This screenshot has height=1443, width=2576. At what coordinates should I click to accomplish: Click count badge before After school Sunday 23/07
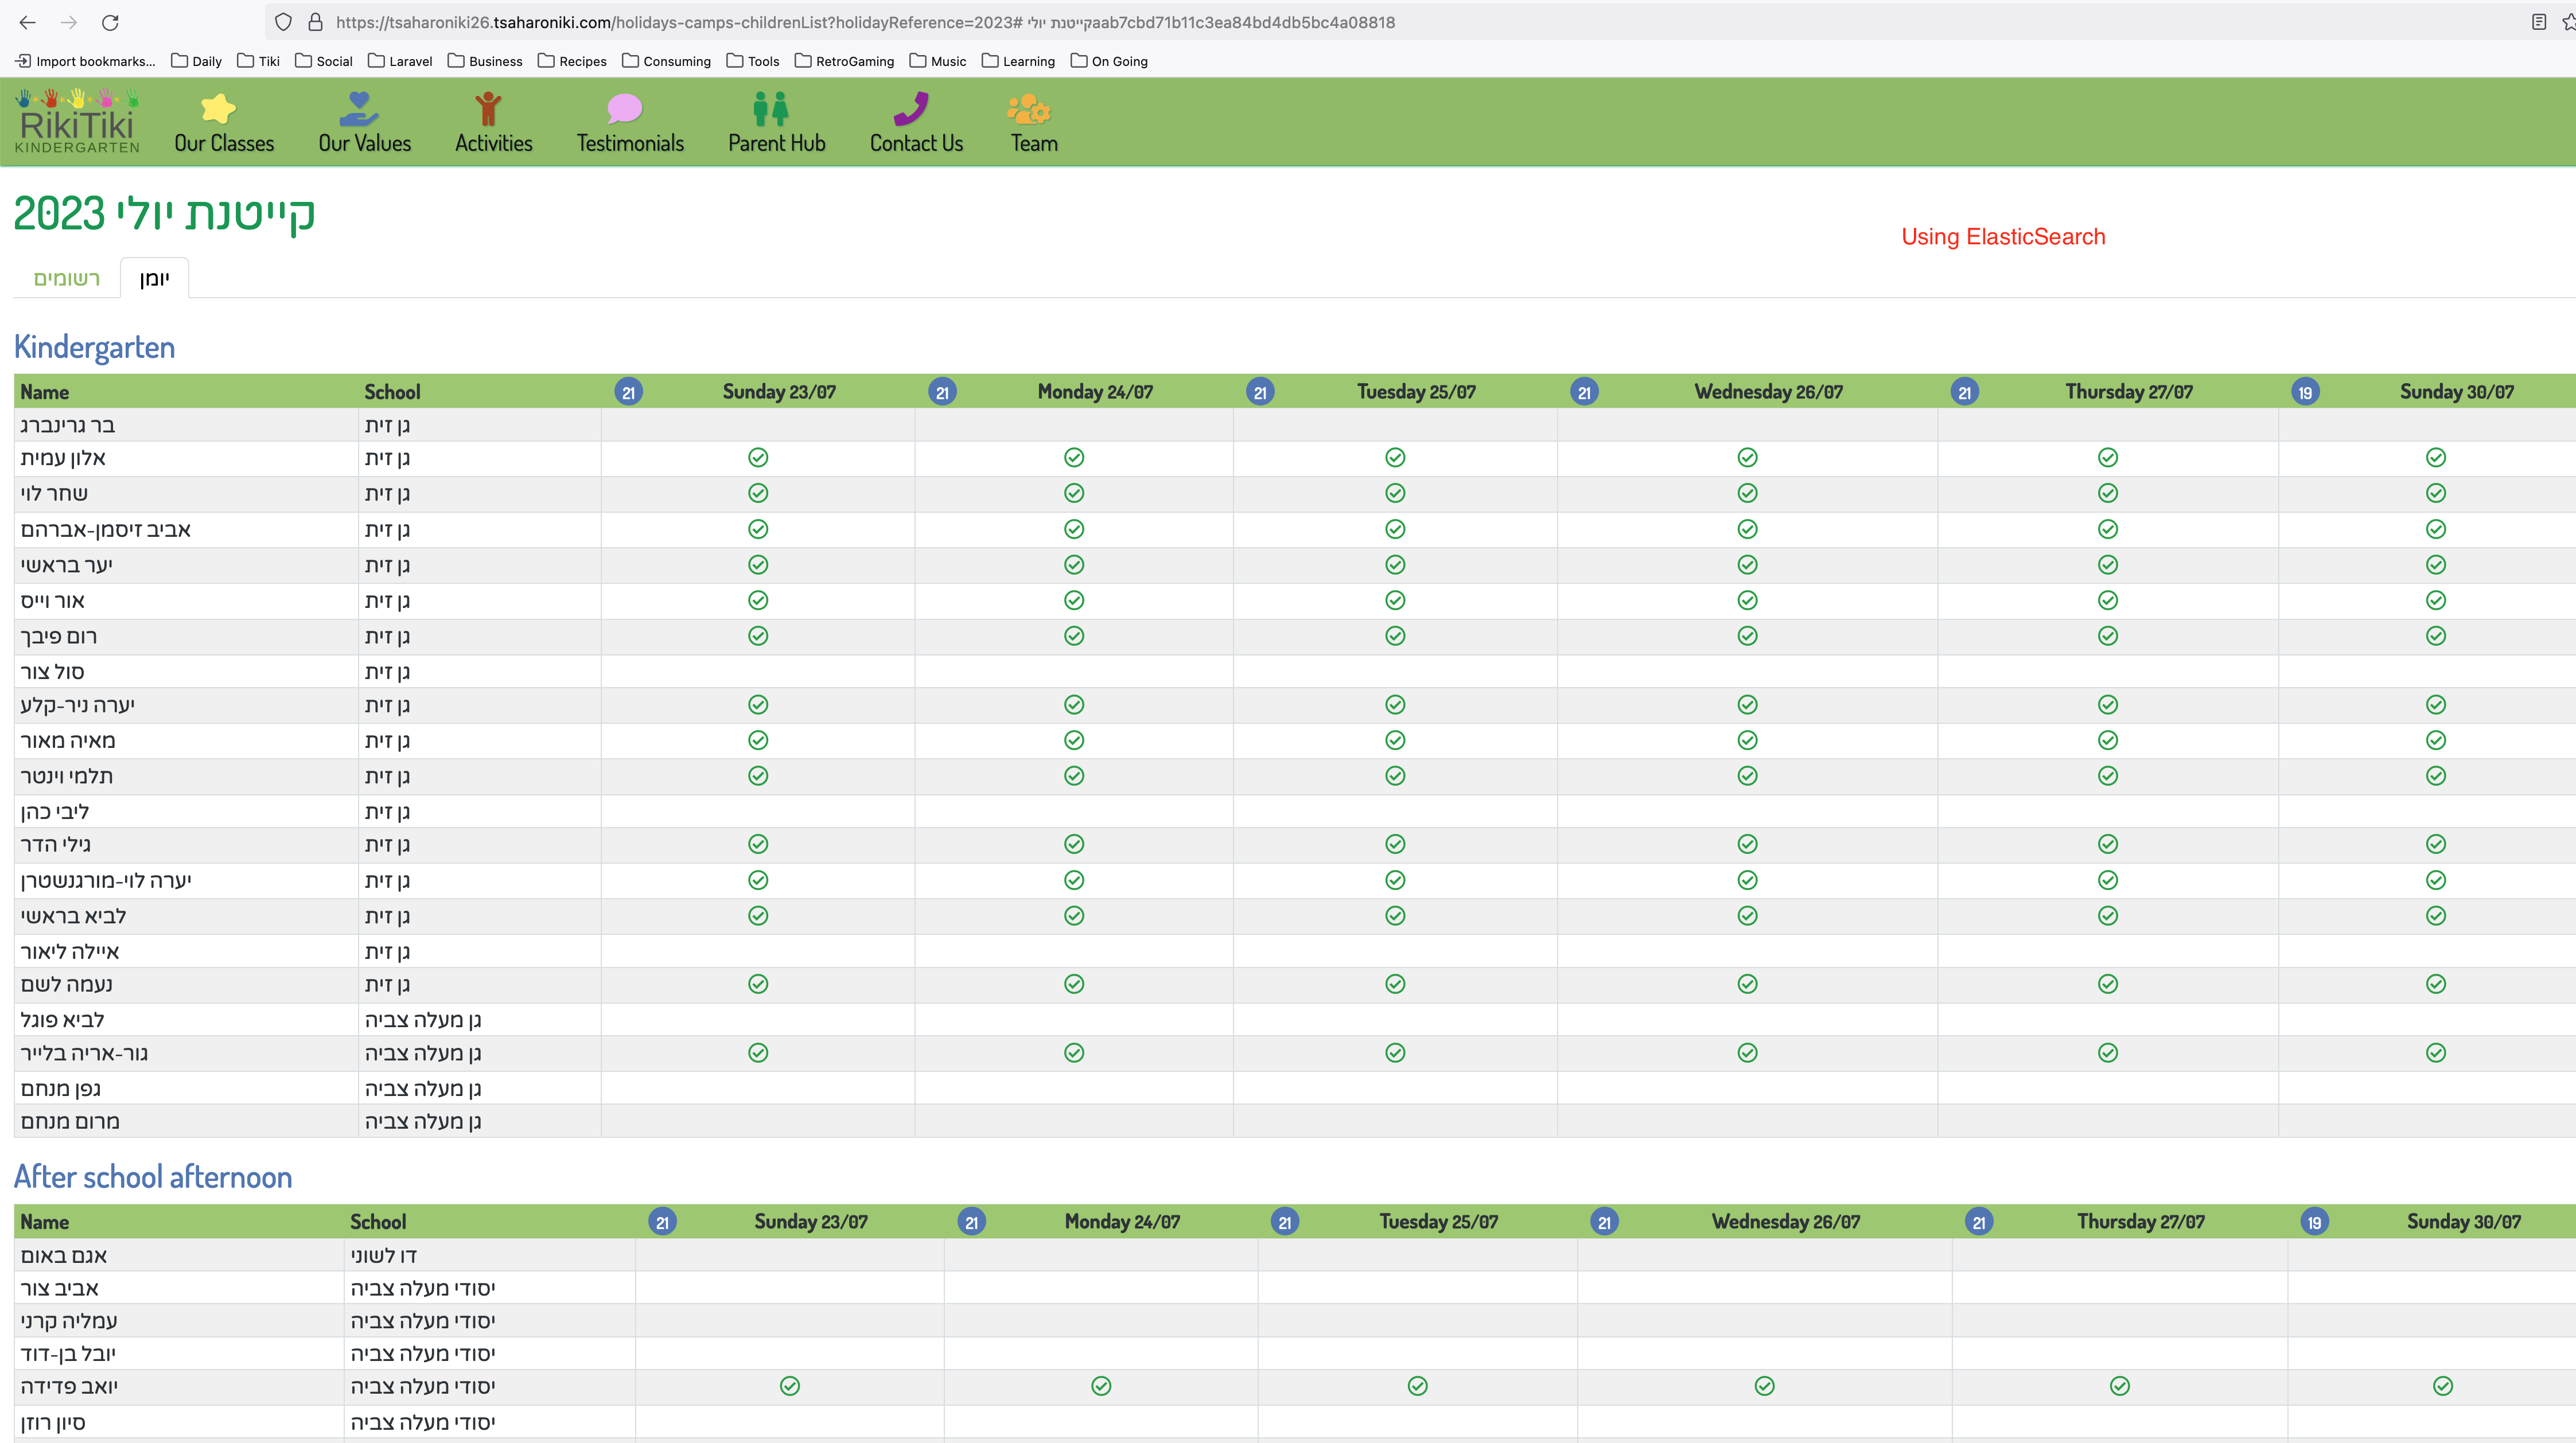tap(662, 1222)
